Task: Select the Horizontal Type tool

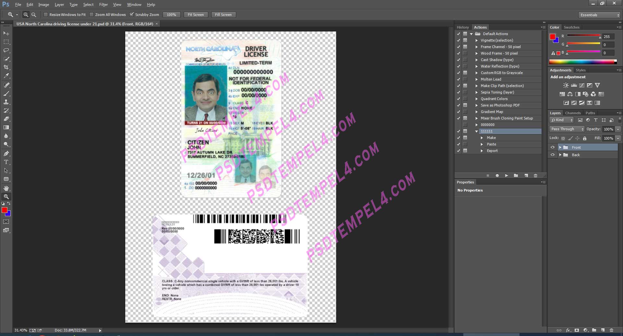Action: 6,162
